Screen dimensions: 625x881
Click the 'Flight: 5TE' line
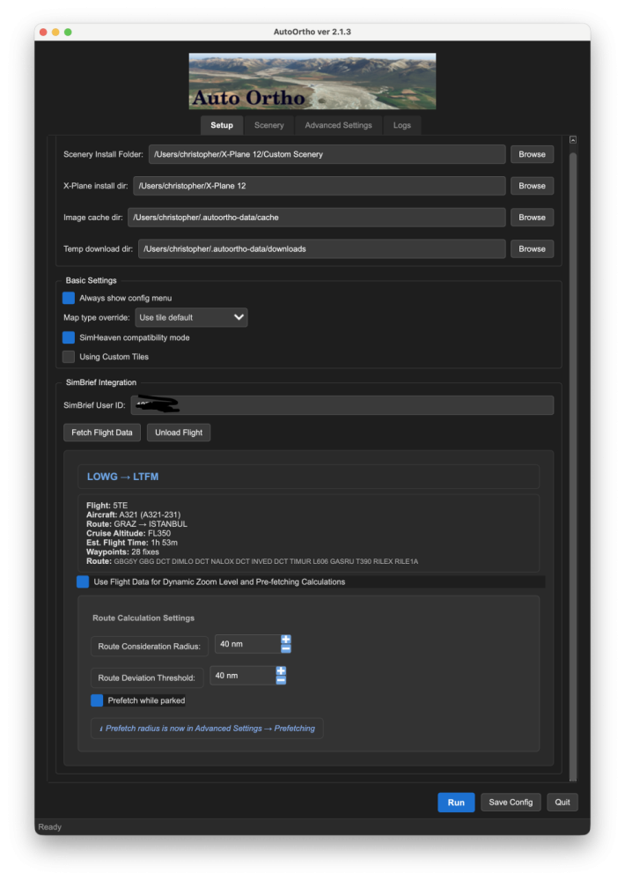pos(107,505)
